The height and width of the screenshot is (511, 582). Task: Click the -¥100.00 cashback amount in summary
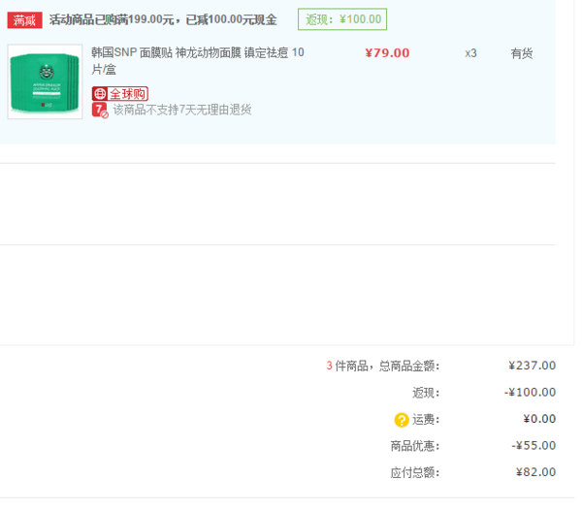click(x=530, y=393)
